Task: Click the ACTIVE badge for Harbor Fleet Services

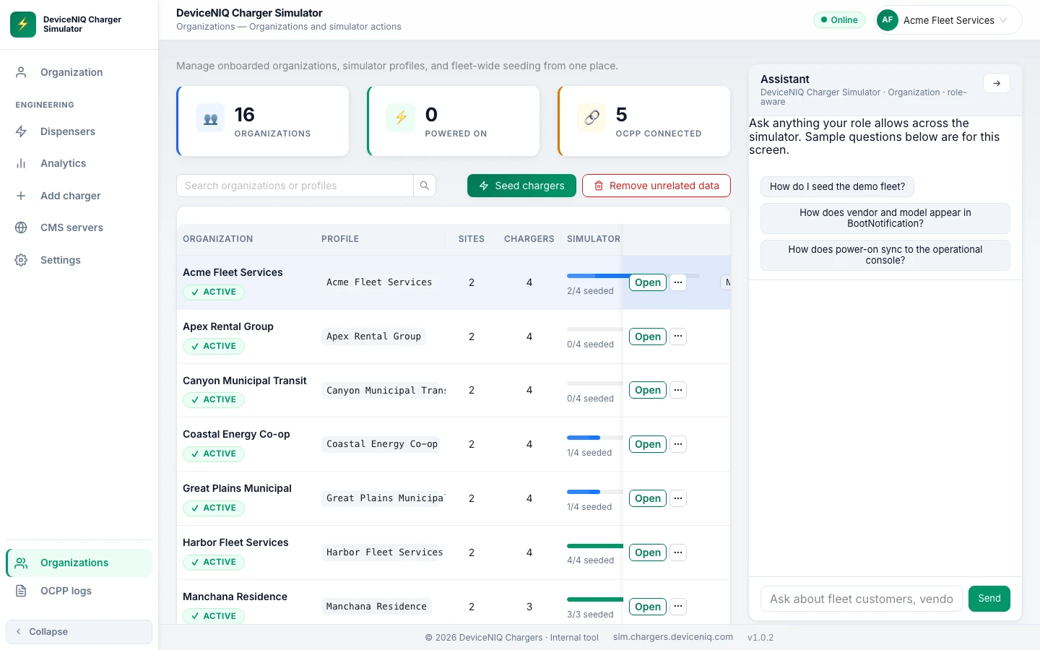Action: (x=214, y=562)
